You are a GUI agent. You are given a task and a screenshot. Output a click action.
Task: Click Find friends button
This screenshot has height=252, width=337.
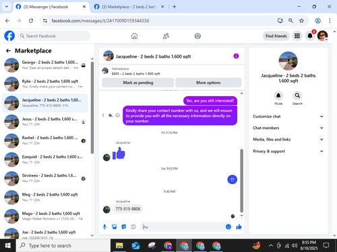pos(276,36)
